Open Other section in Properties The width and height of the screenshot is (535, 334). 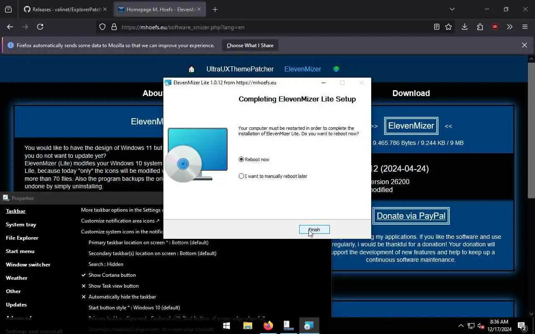coord(13,291)
